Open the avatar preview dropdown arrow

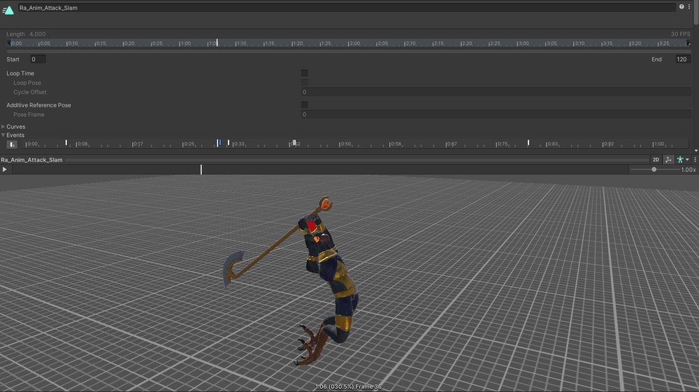687,159
